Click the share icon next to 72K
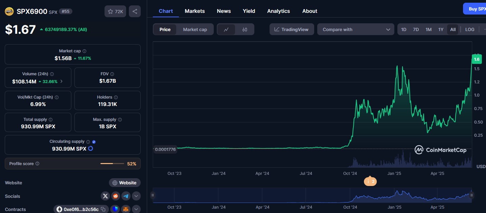 click(x=135, y=11)
